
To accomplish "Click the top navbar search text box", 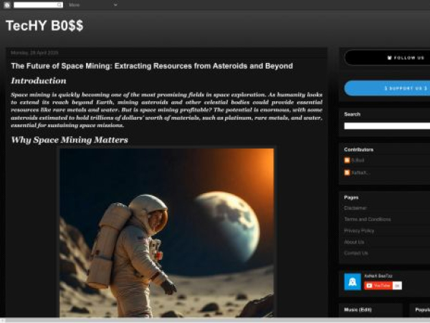I will [x=33, y=5].
